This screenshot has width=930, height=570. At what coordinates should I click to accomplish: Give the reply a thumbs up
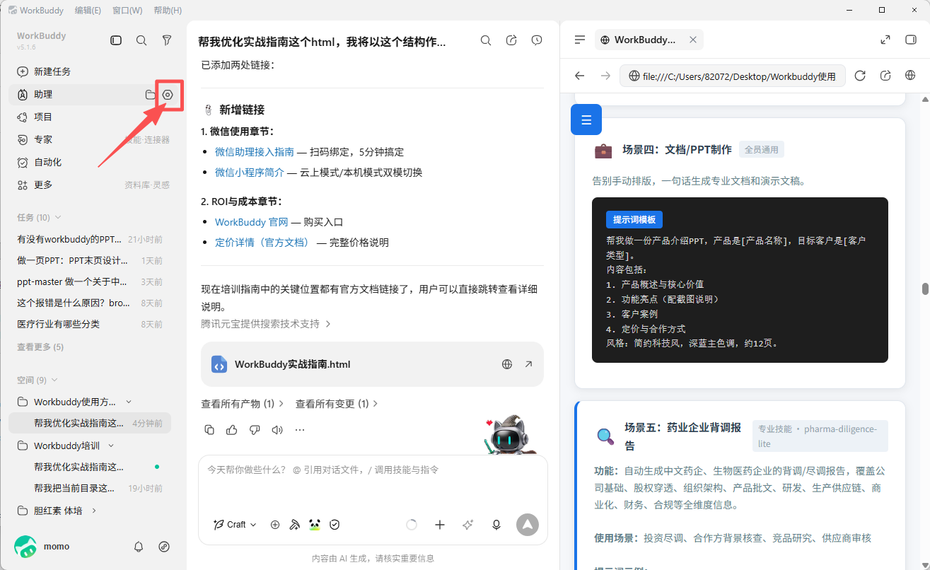pos(232,430)
